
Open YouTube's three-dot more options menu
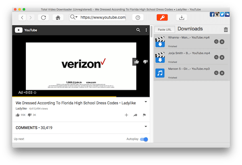pyautogui.click(x=146, y=30)
